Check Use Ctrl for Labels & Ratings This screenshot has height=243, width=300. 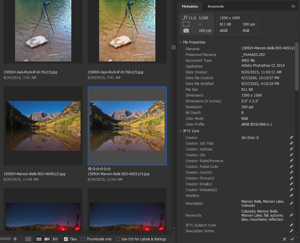pos(118,239)
